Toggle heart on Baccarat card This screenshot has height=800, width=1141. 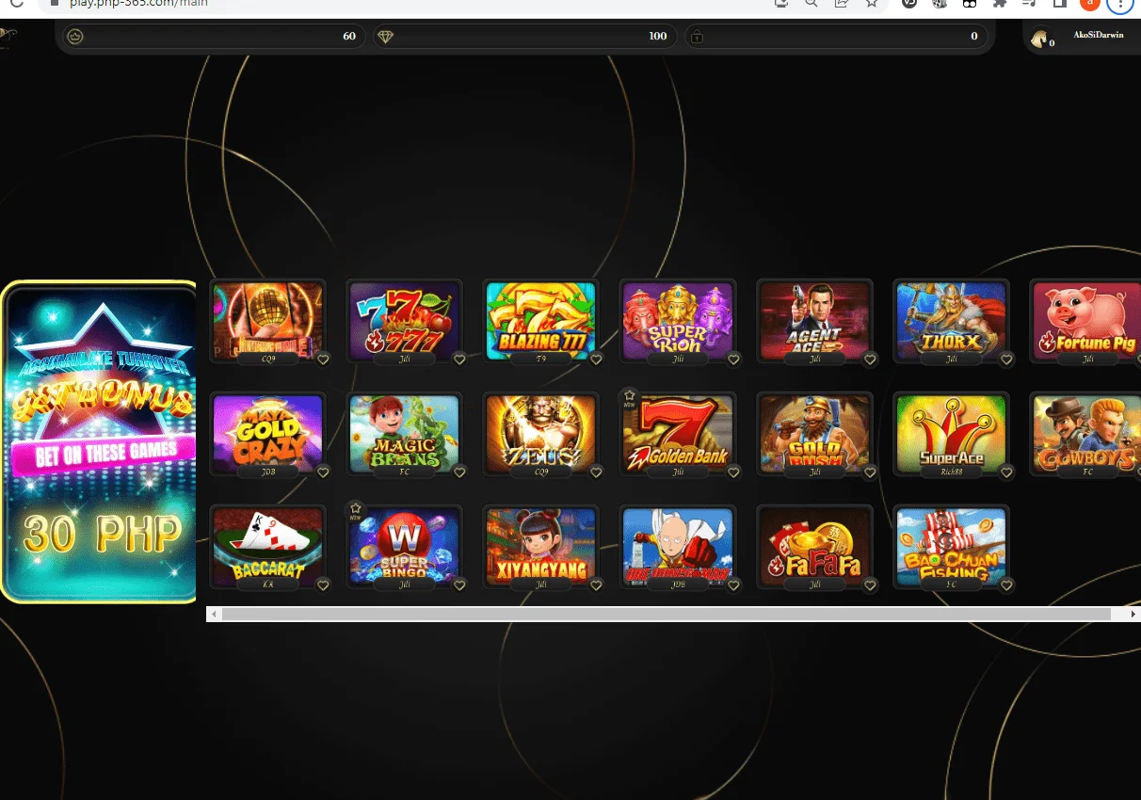pyautogui.click(x=323, y=584)
